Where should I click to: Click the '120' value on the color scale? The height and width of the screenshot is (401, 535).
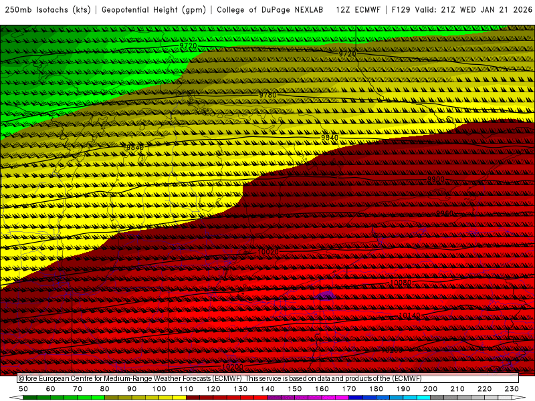point(213,389)
